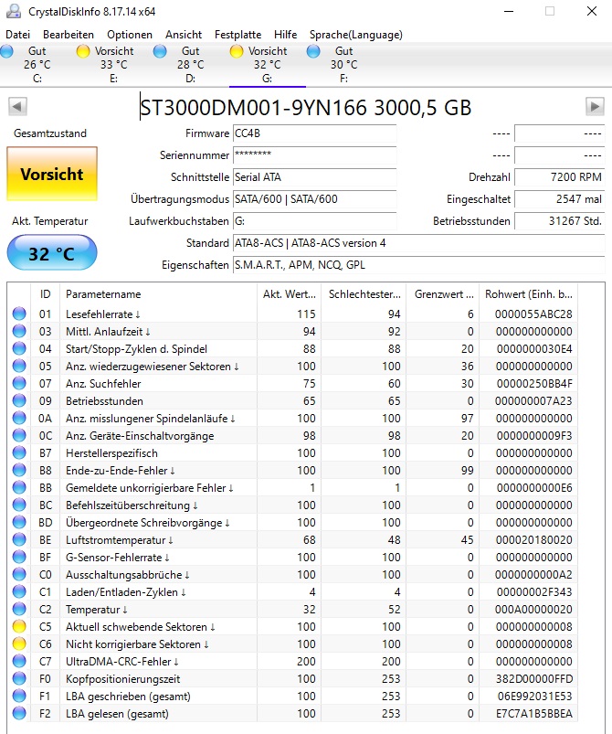Select 'Anz. Geräte-Einschaltvorgänge' parameter row
The height and width of the screenshot is (734, 612).
292,435
